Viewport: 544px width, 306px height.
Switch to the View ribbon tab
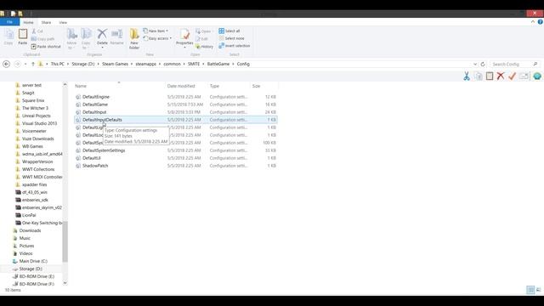click(63, 23)
